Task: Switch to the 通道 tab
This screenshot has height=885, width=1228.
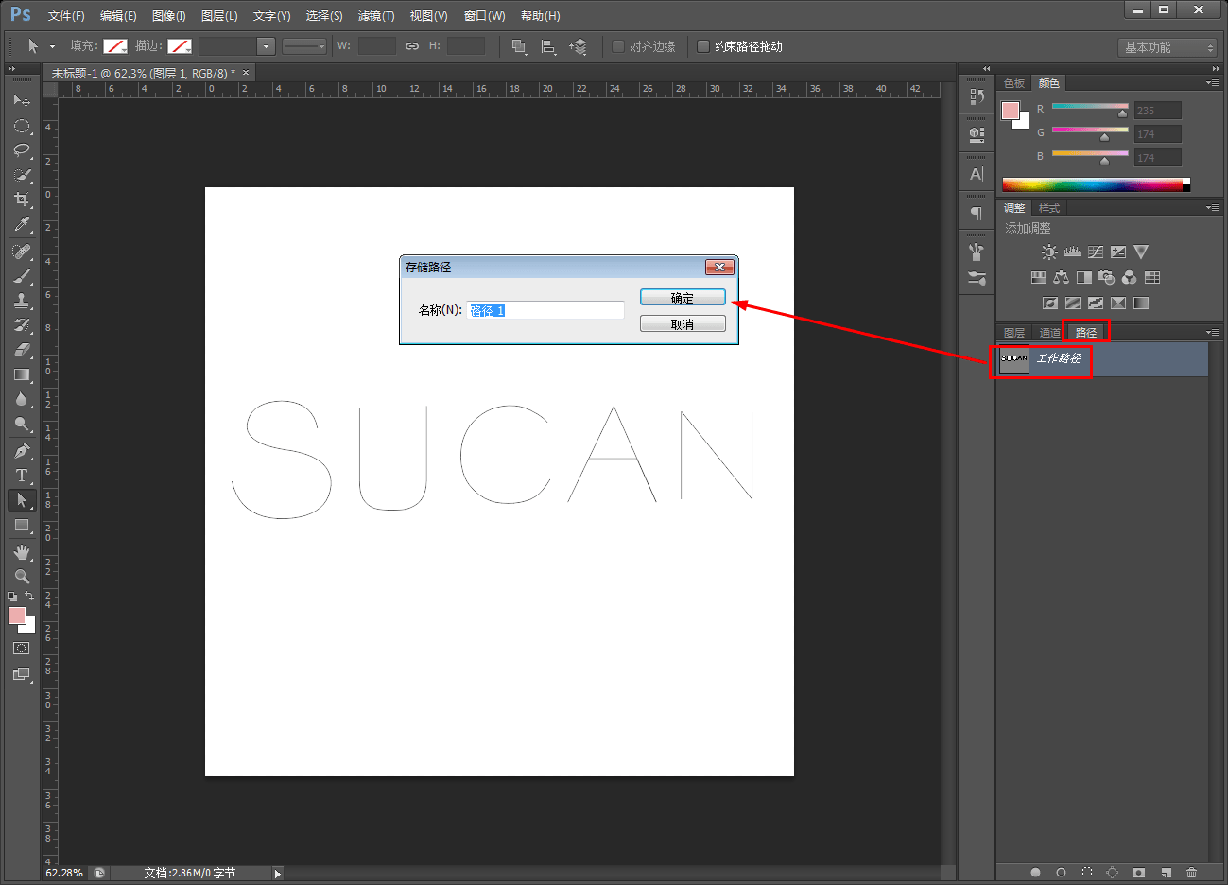Action: 1050,333
